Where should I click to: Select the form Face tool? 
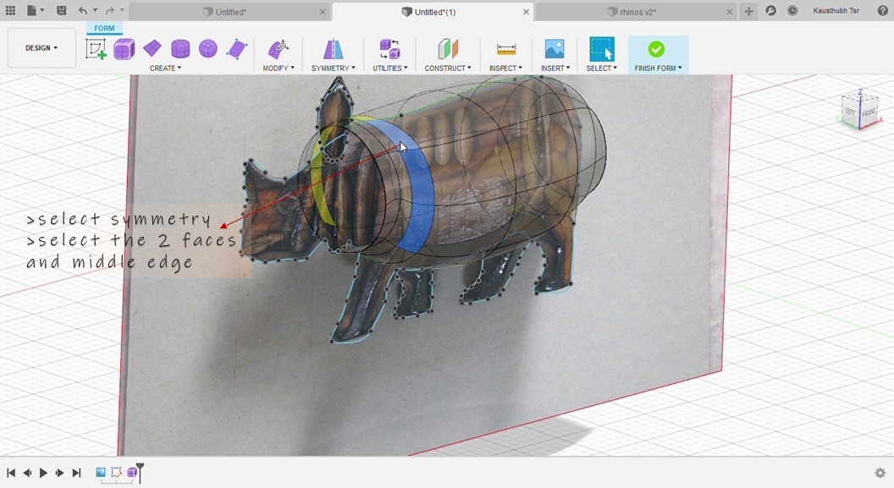point(236,49)
